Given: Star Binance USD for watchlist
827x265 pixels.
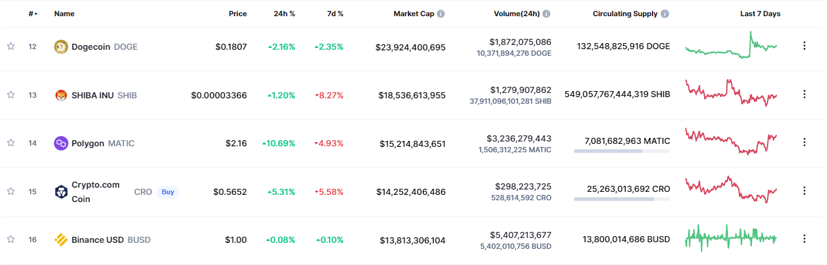Looking at the screenshot, I should (11, 240).
